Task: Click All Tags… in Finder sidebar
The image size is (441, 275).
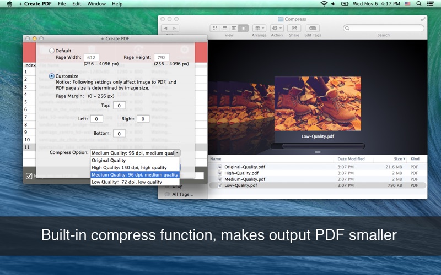Action: coord(182,194)
